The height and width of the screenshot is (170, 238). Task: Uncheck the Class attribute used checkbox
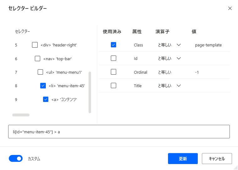click(x=113, y=45)
